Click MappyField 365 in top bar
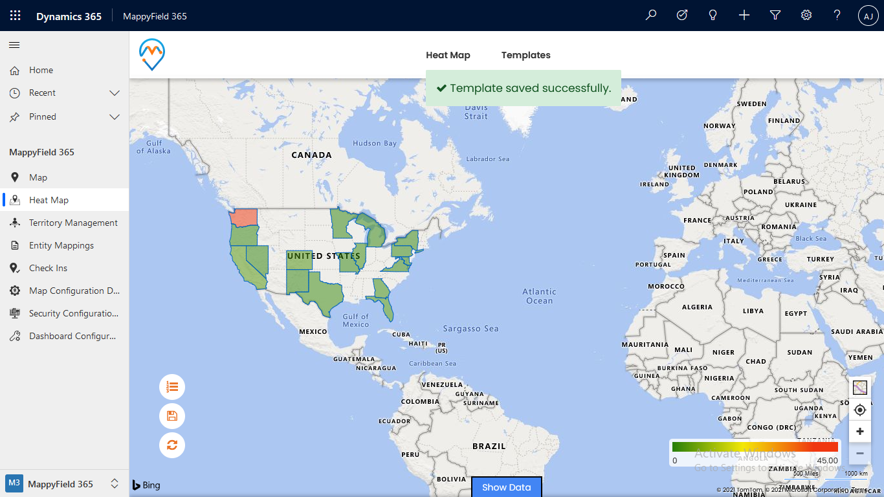Image resolution: width=884 pixels, height=497 pixels. 155,16
